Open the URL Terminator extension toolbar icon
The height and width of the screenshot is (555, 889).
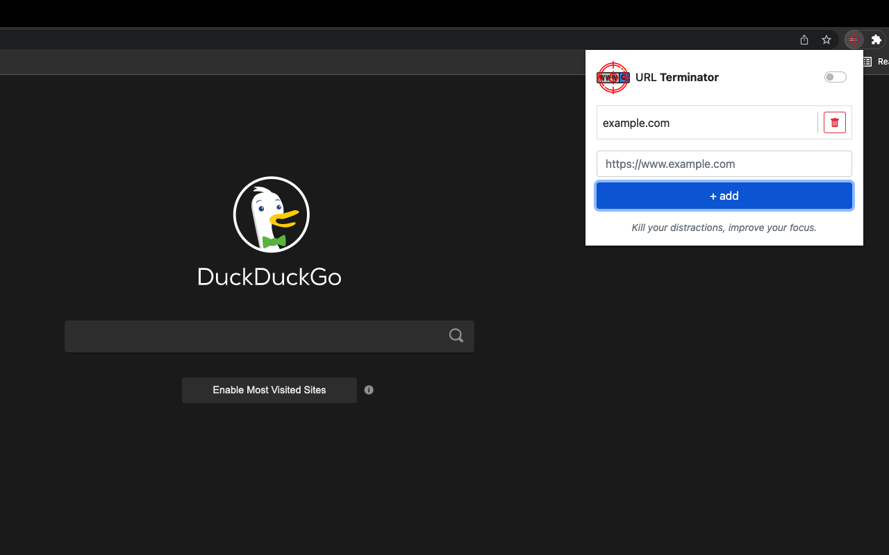point(853,40)
